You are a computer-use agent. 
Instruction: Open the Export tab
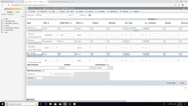[80, 11]
